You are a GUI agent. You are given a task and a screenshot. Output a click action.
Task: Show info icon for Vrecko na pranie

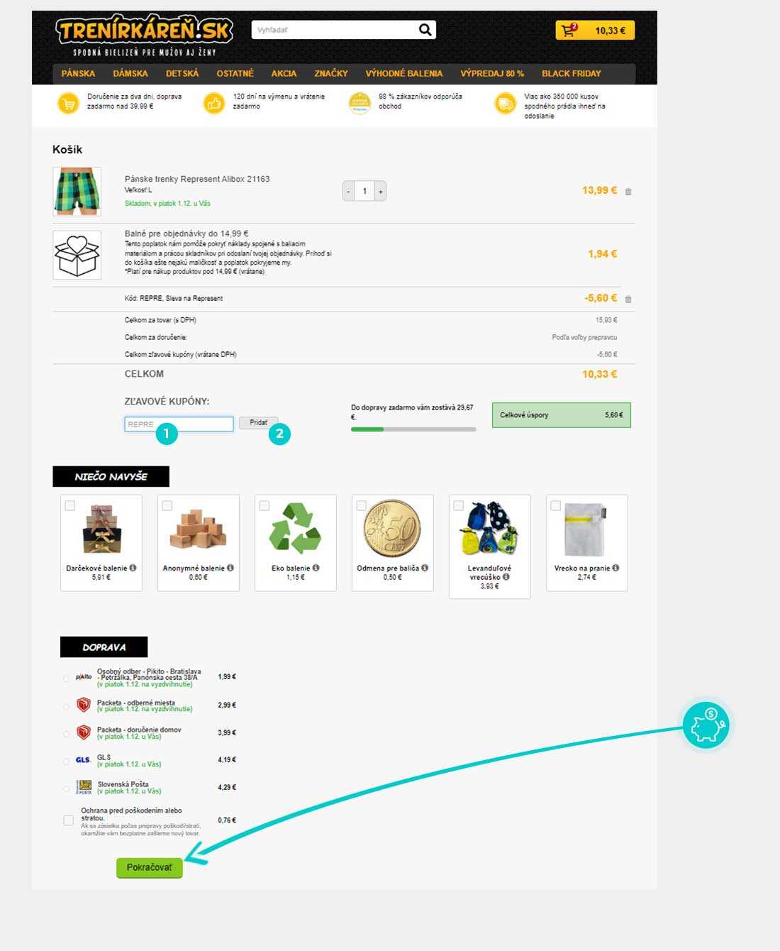pyautogui.click(x=615, y=568)
